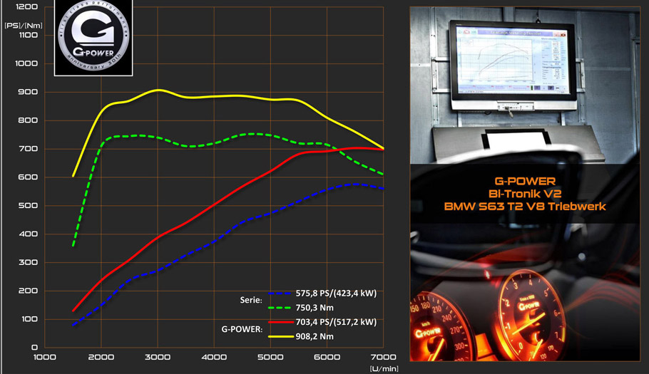Click the 7000 x-axis value

383,357
